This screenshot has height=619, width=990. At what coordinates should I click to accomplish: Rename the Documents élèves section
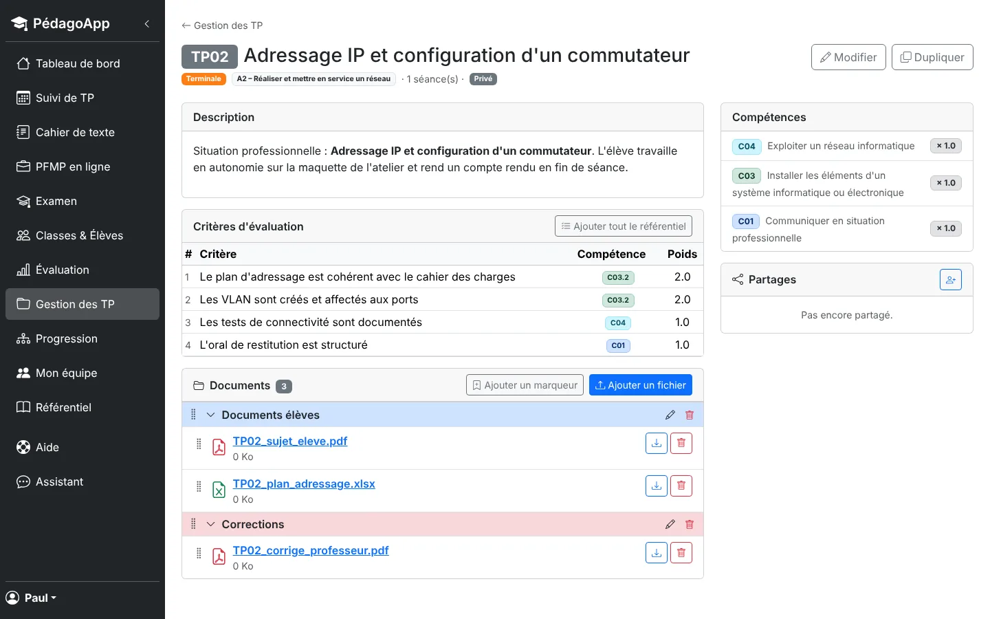[x=670, y=415]
